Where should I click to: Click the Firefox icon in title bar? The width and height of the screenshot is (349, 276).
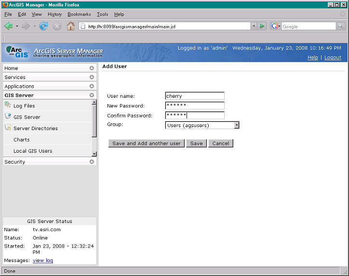pos(5,4)
